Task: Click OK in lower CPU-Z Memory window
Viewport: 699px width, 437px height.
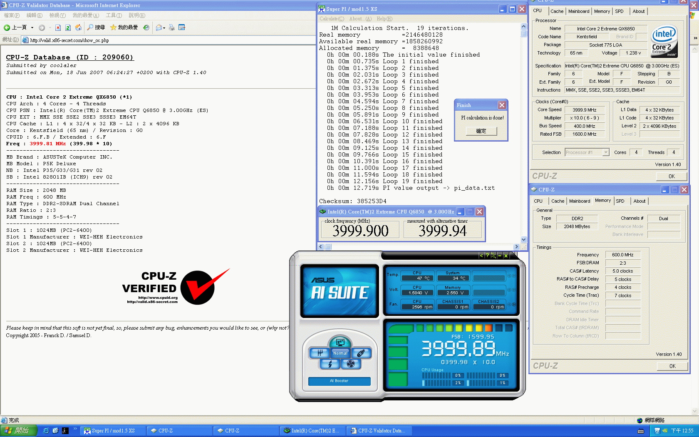Action: tap(672, 366)
